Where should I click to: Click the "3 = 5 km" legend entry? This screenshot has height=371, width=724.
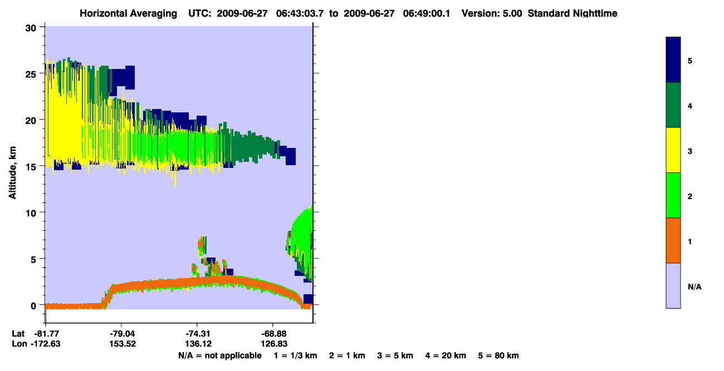[x=395, y=355]
